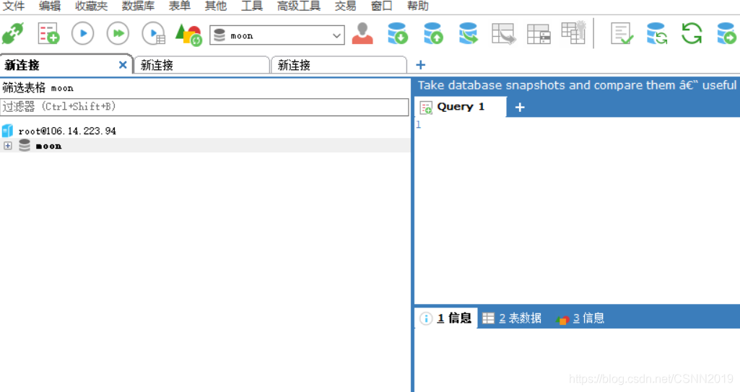Screen dimensions: 740x392
Task: Click the database snapshots tip banner
Action: click(x=577, y=85)
